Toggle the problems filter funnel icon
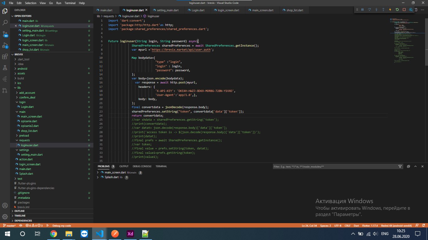The height and width of the screenshot is (240, 428). click(400, 167)
